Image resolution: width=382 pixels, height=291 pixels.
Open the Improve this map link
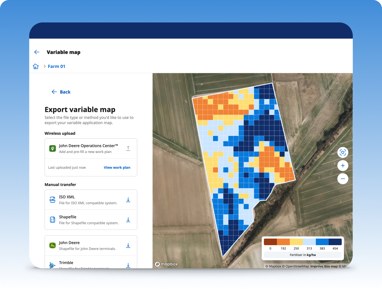324,266
